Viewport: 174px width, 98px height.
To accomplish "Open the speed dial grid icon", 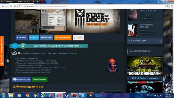I will (x=15, y=6).
